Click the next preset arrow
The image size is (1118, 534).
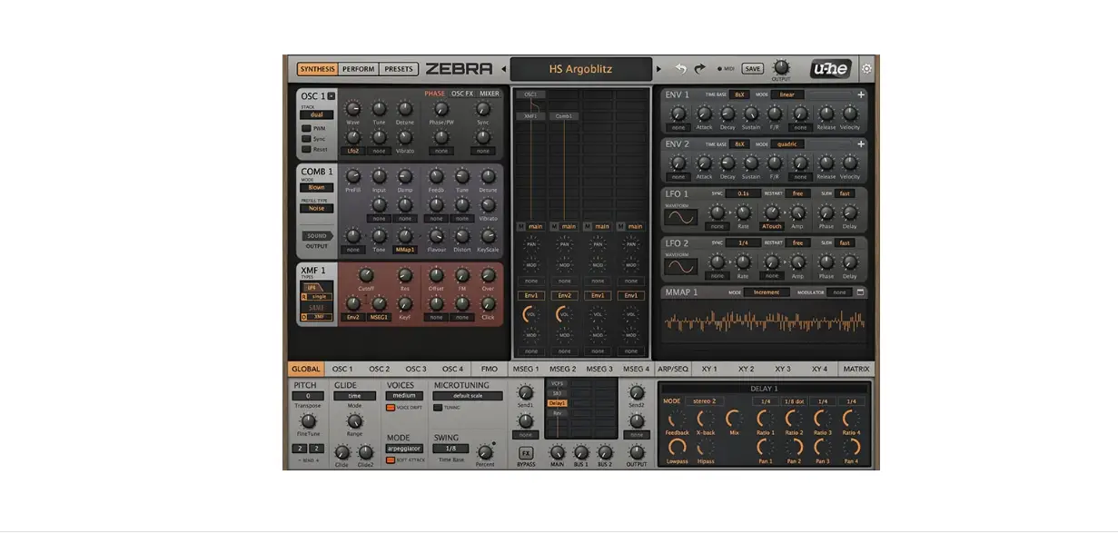pos(659,69)
